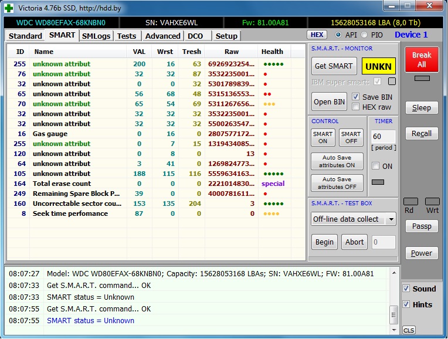
Task: Click the timer period field showing 60
Action: point(383,136)
